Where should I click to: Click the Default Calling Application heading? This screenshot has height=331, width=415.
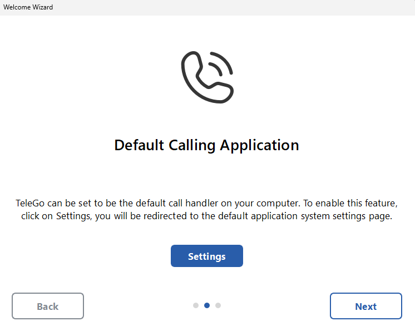[207, 146]
